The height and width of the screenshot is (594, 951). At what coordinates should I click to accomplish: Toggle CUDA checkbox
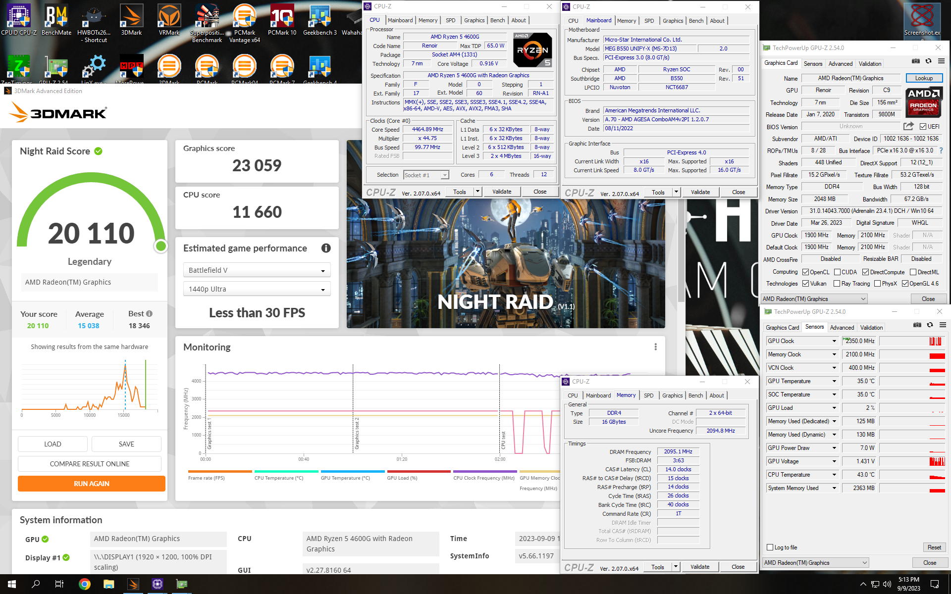(x=837, y=272)
